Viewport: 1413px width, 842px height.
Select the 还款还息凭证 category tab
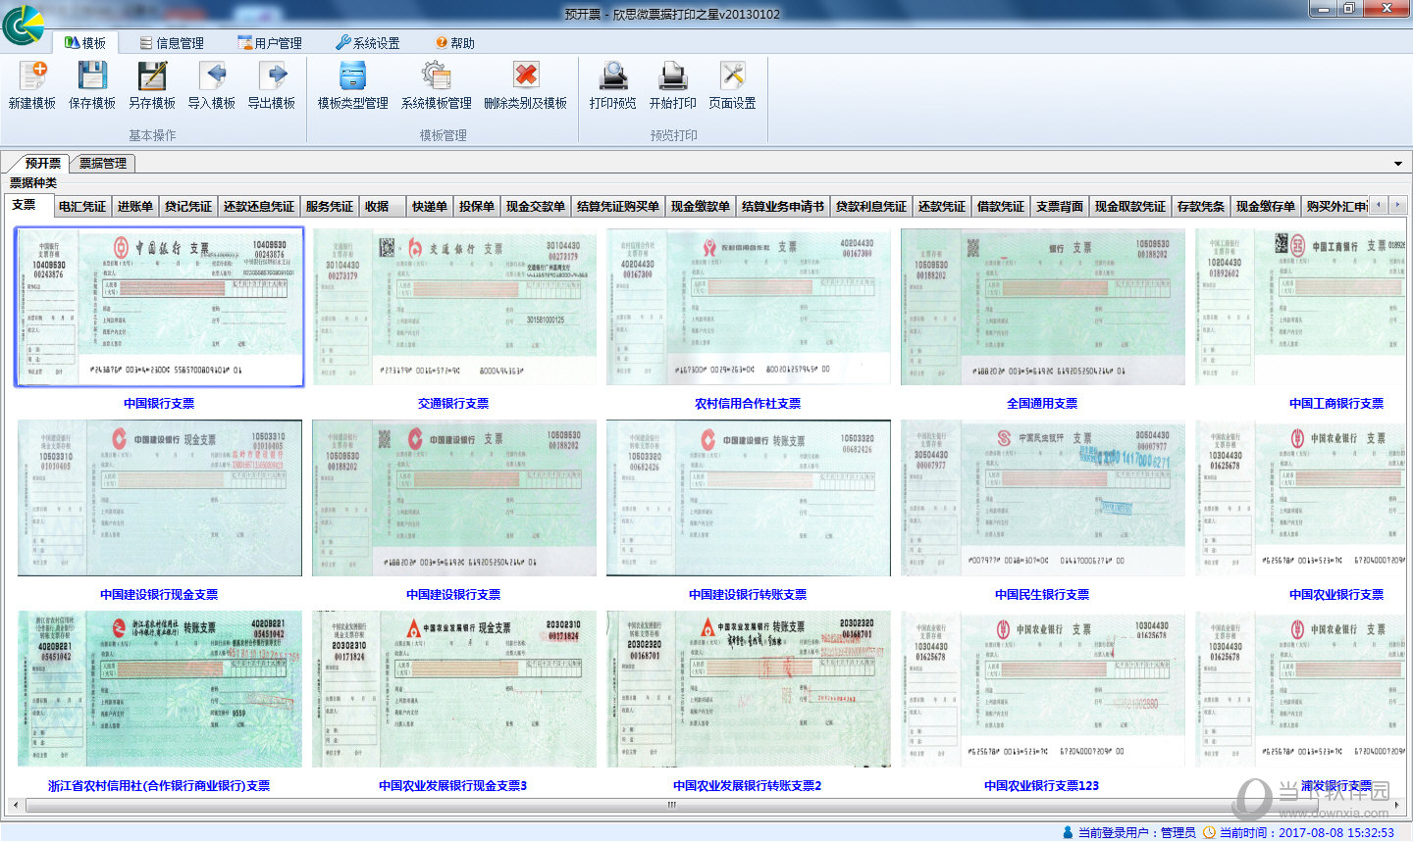[x=259, y=206]
